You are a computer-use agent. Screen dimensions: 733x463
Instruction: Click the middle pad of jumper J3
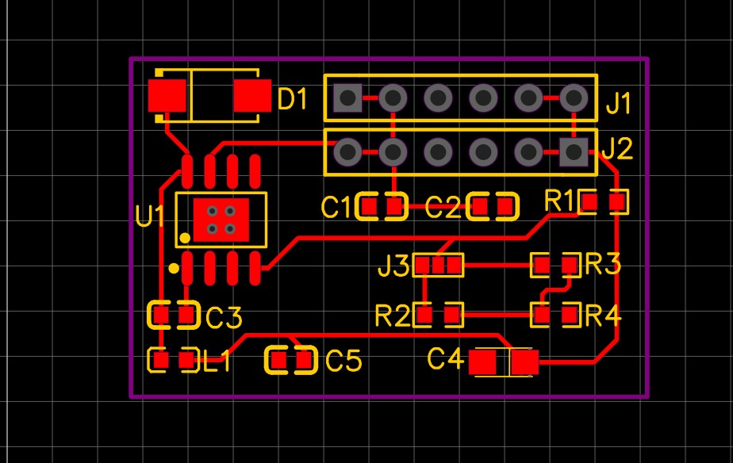[x=439, y=266]
